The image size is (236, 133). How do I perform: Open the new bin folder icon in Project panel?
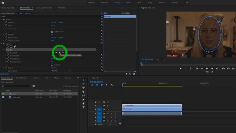point(34,86)
